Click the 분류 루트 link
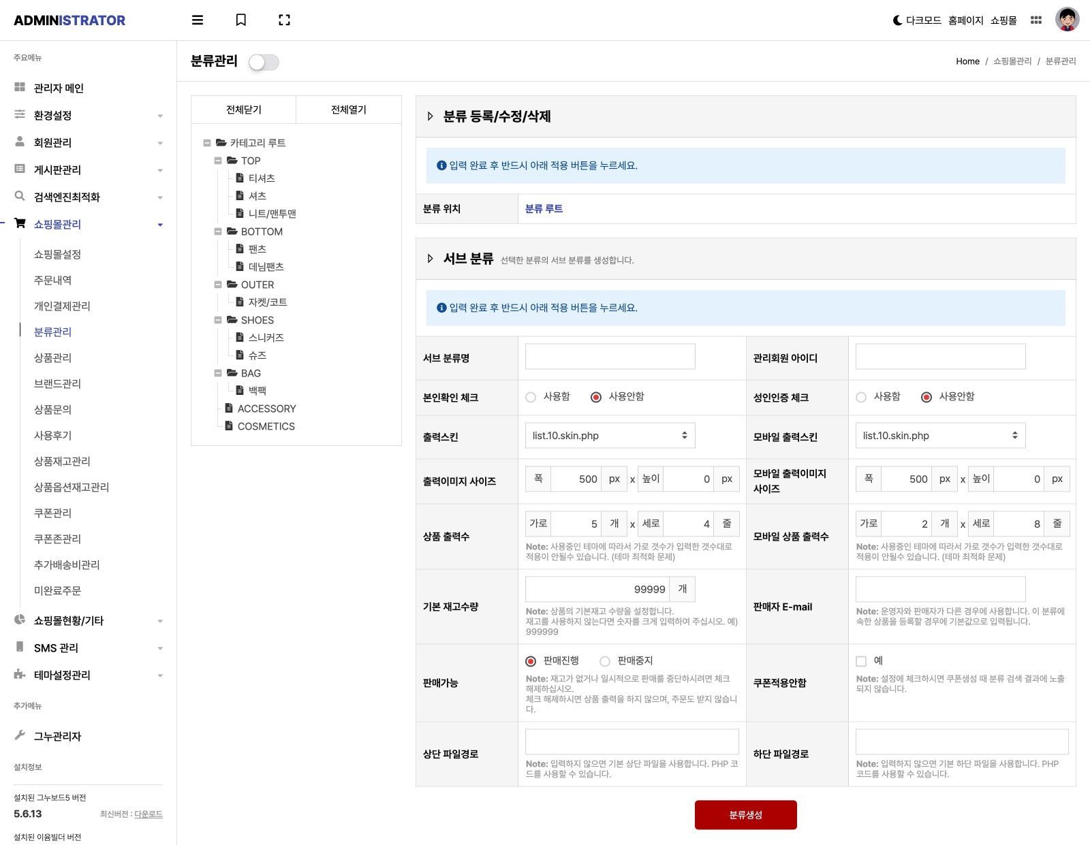The image size is (1090, 845). 544,209
